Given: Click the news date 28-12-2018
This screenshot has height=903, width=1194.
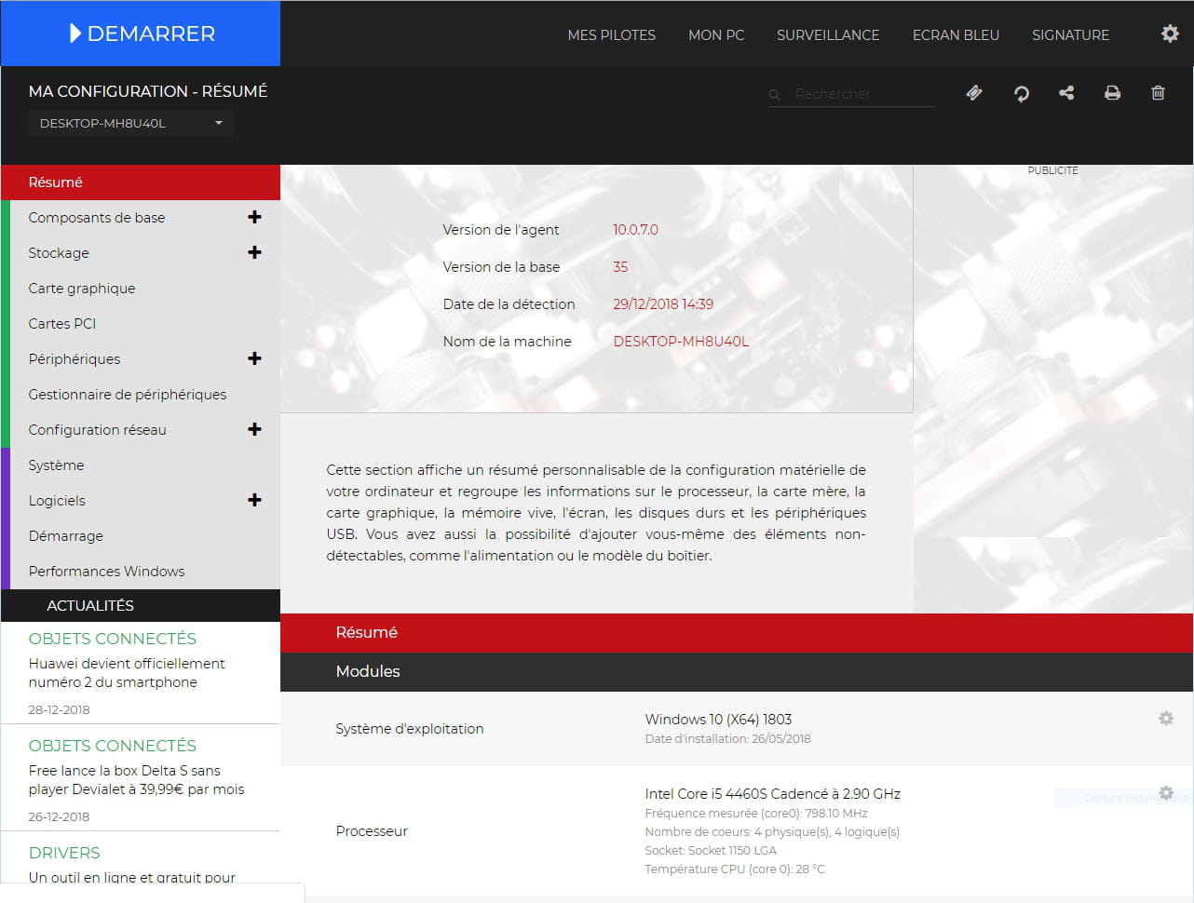Looking at the screenshot, I should click(59, 709).
